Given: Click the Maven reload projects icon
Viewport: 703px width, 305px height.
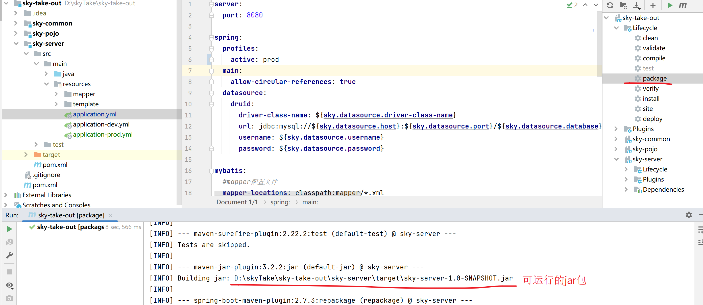Looking at the screenshot, I should point(610,5).
